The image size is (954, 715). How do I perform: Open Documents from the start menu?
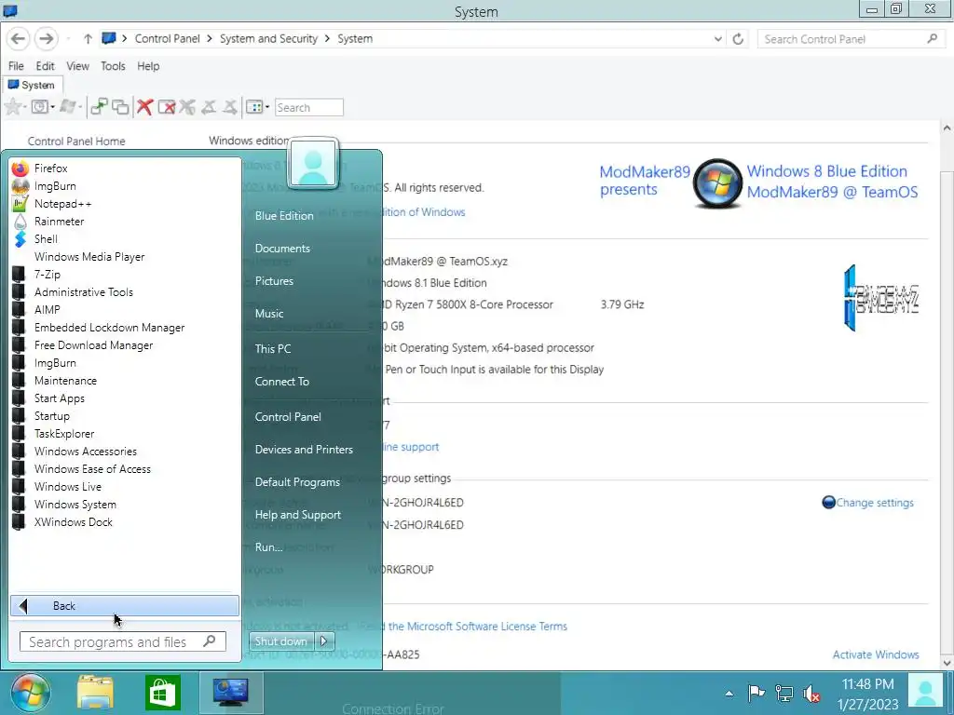(x=282, y=248)
